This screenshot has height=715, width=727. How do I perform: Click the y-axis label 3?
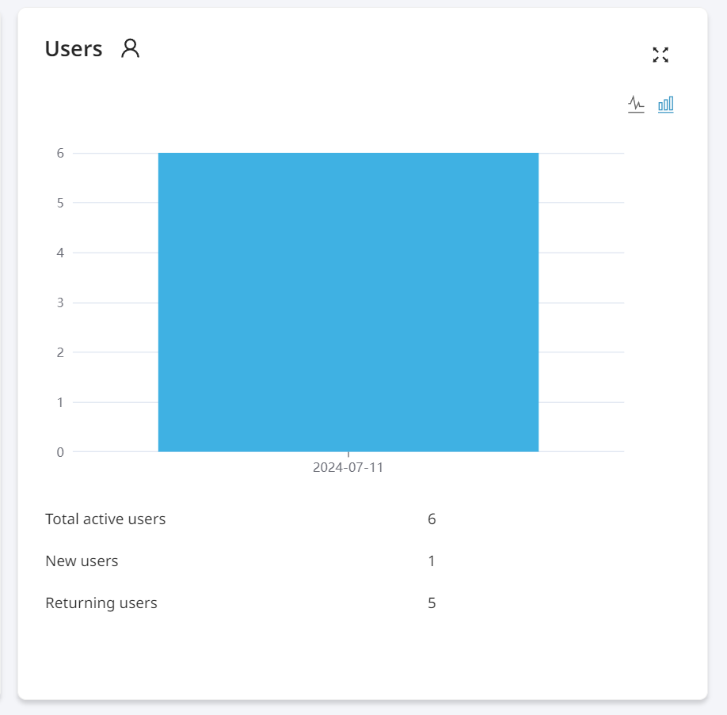[x=60, y=302]
